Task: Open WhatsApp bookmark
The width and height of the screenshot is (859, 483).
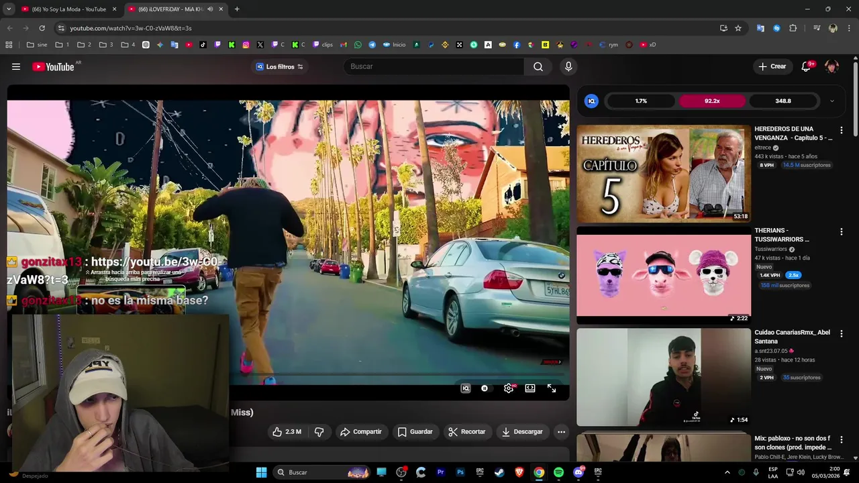Action: tap(358, 45)
